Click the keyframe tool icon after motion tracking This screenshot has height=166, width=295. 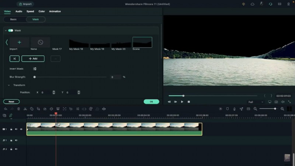[71, 109]
